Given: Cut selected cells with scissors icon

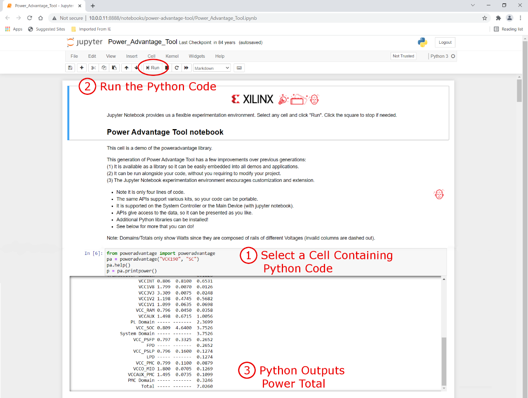Looking at the screenshot, I should click(94, 68).
